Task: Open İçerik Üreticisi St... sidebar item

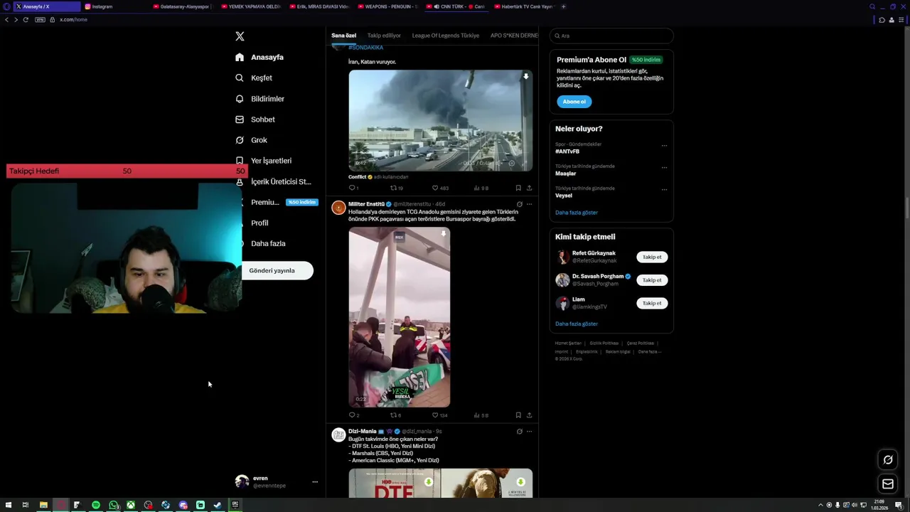Action: pyautogui.click(x=273, y=181)
